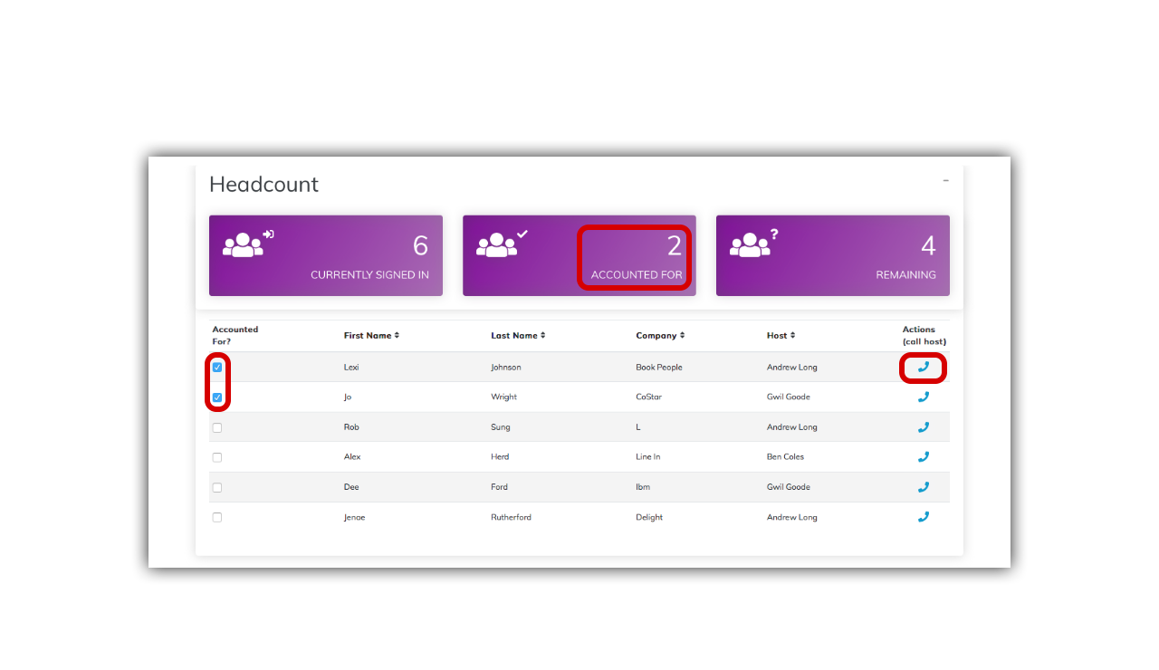Sort table by First Name
The height and width of the screenshot is (670, 1159).
[371, 335]
